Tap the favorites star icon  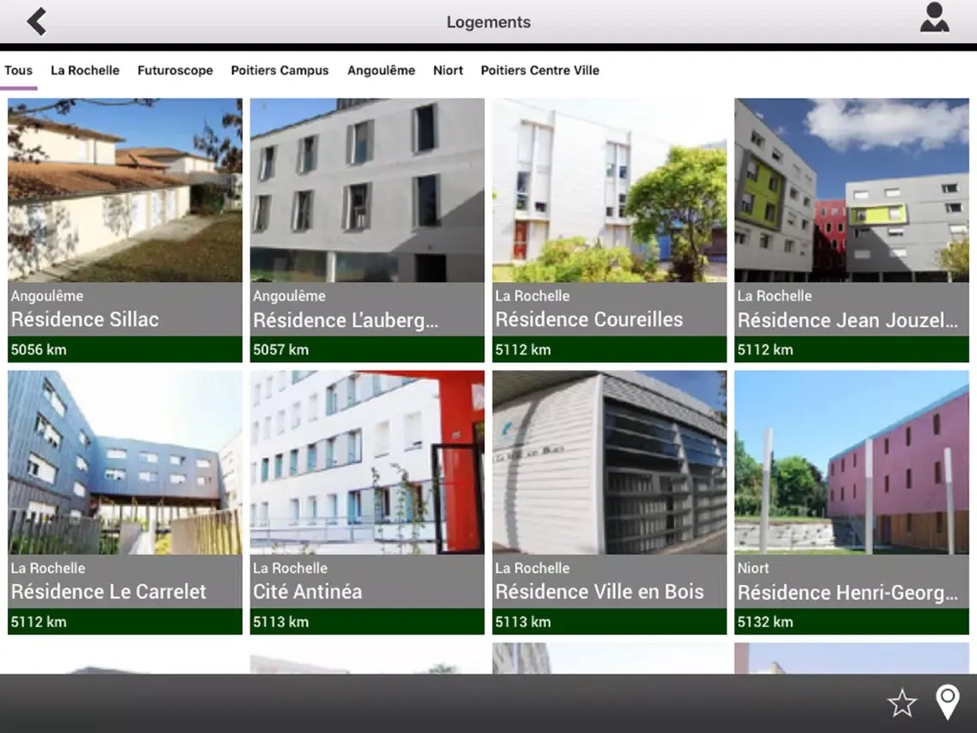[901, 702]
